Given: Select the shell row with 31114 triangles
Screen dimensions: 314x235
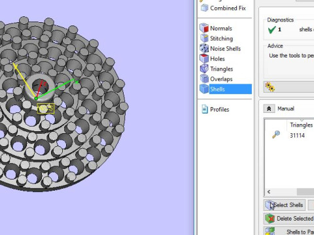Looking at the screenshot, I should (x=290, y=135).
